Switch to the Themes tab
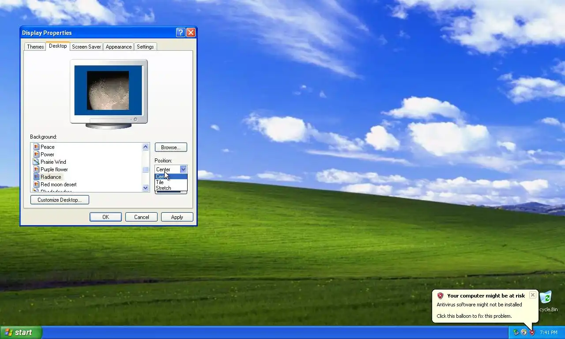Viewport: 565px width, 339px height. pos(35,47)
